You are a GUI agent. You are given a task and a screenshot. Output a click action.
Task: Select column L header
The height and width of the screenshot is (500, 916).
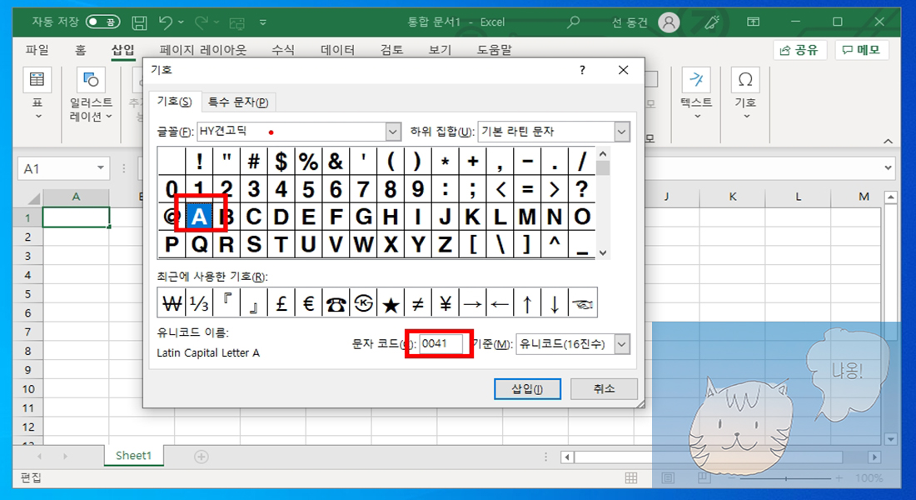click(798, 197)
